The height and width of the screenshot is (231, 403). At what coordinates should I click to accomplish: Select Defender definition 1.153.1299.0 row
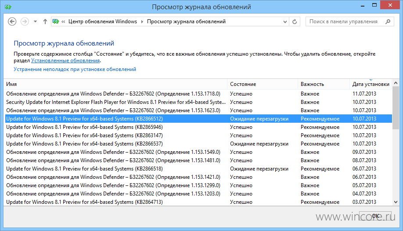pyautogui.click(x=198, y=185)
